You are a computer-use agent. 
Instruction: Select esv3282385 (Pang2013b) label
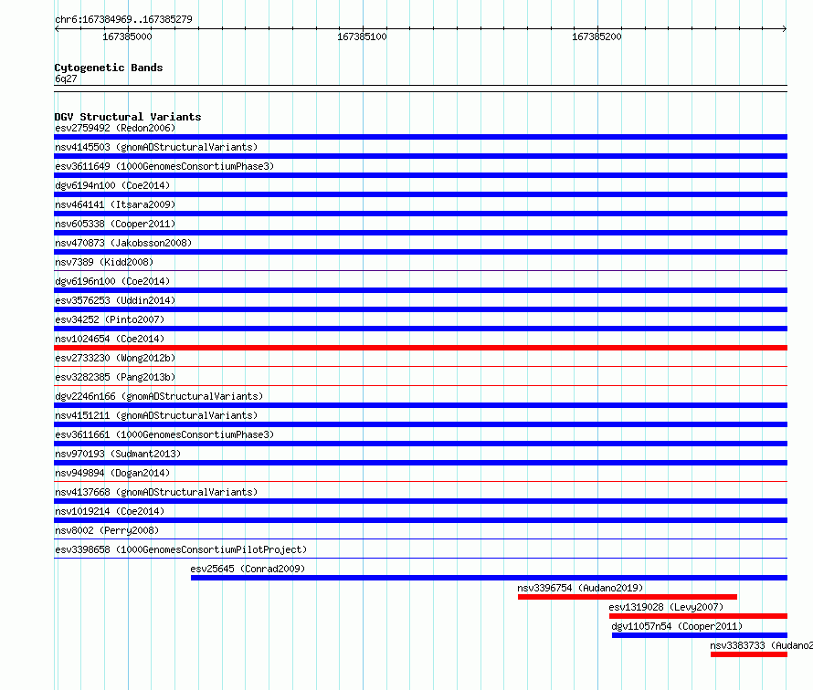tap(115, 377)
